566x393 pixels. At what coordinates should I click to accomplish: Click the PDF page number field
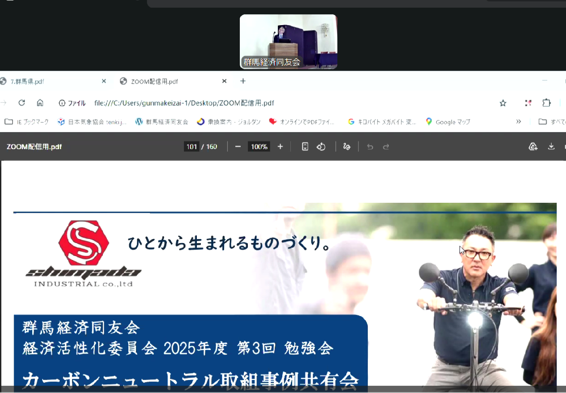pyautogui.click(x=192, y=147)
